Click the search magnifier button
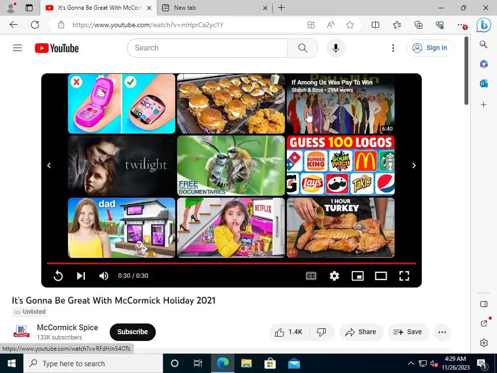 click(303, 48)
